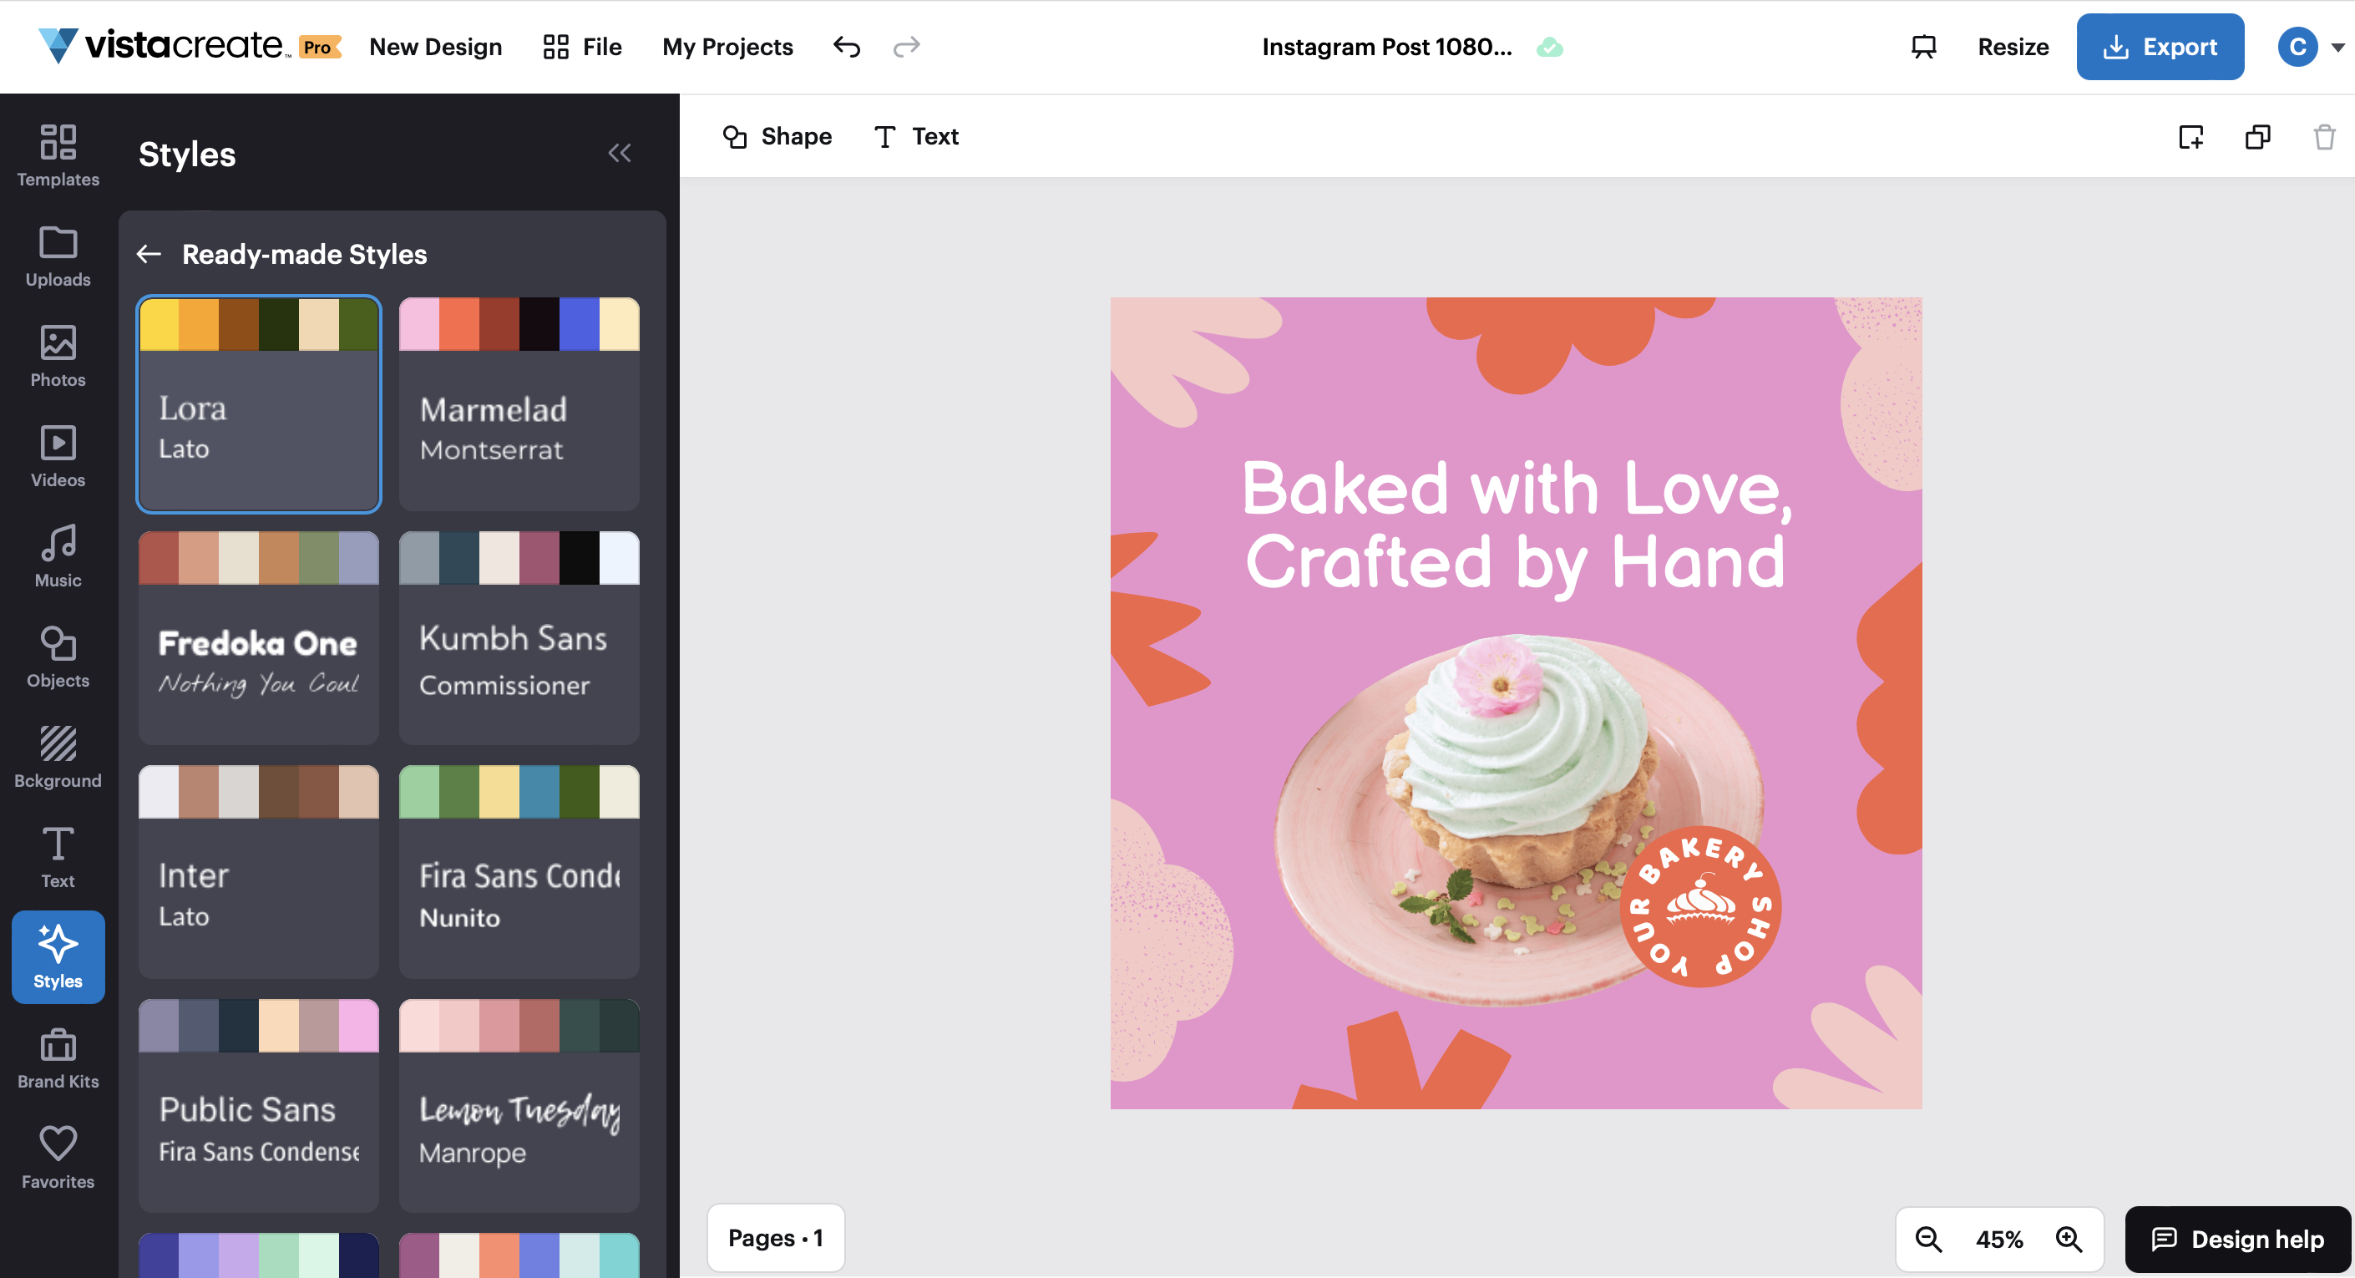Open the Objects panel

(x=58, y=657)
